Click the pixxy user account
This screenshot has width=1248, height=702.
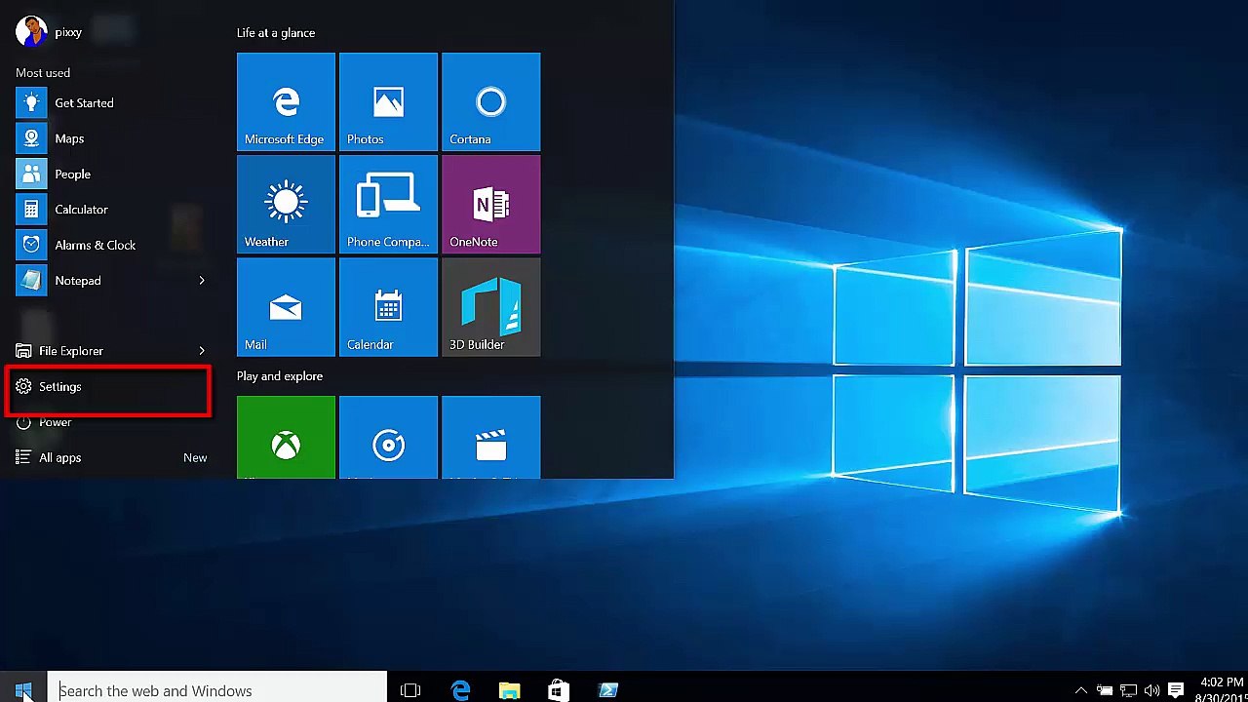[49, 32]
